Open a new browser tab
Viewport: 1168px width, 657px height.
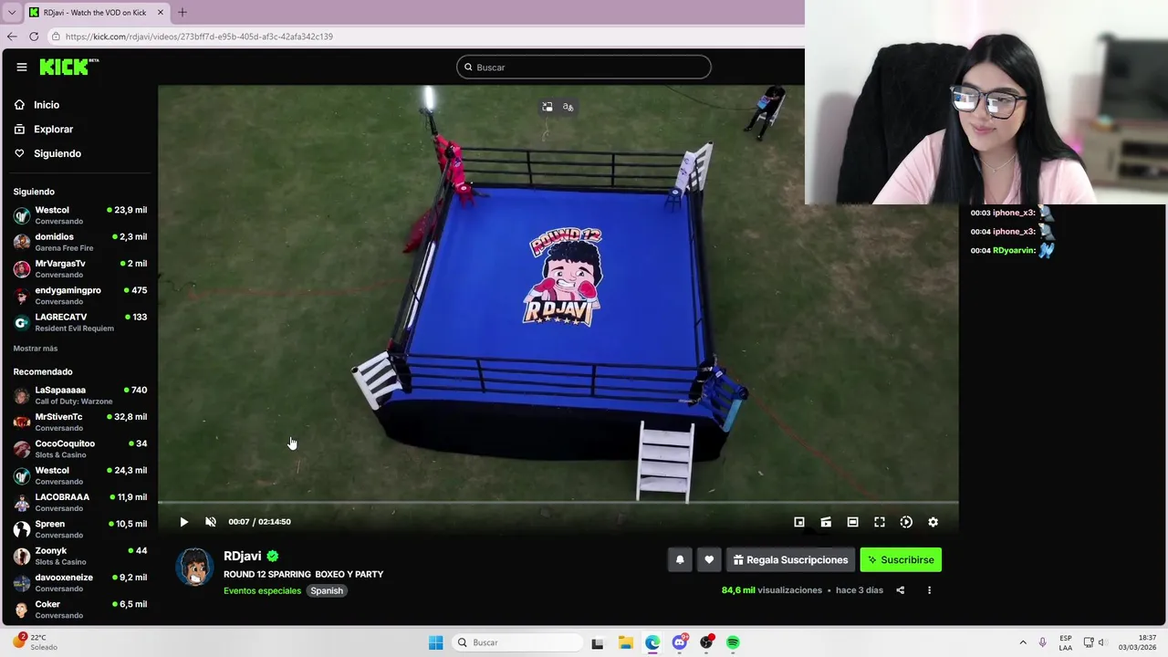pos(182,13)
